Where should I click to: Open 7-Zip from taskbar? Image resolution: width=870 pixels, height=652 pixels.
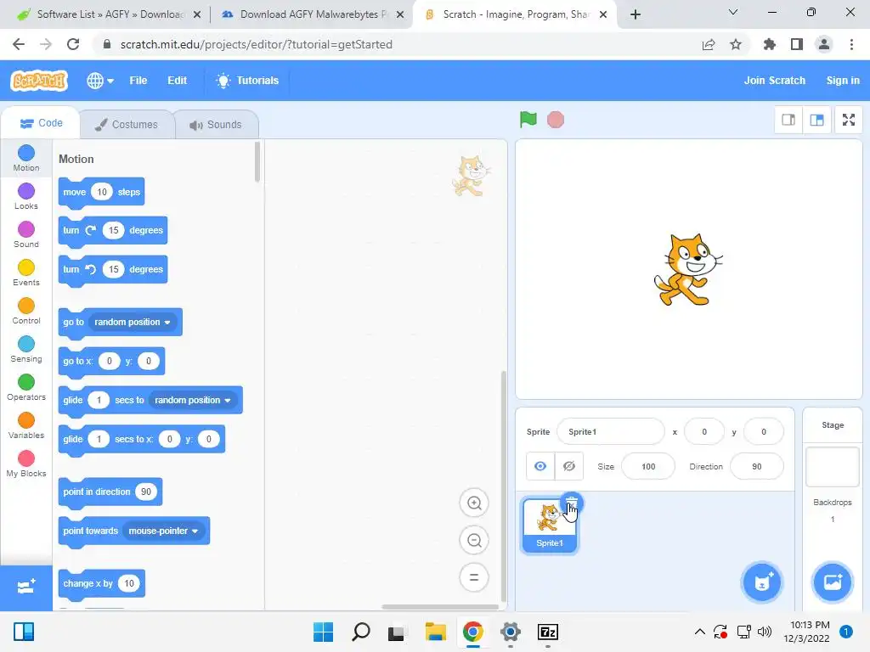click(x=548, y=632)
